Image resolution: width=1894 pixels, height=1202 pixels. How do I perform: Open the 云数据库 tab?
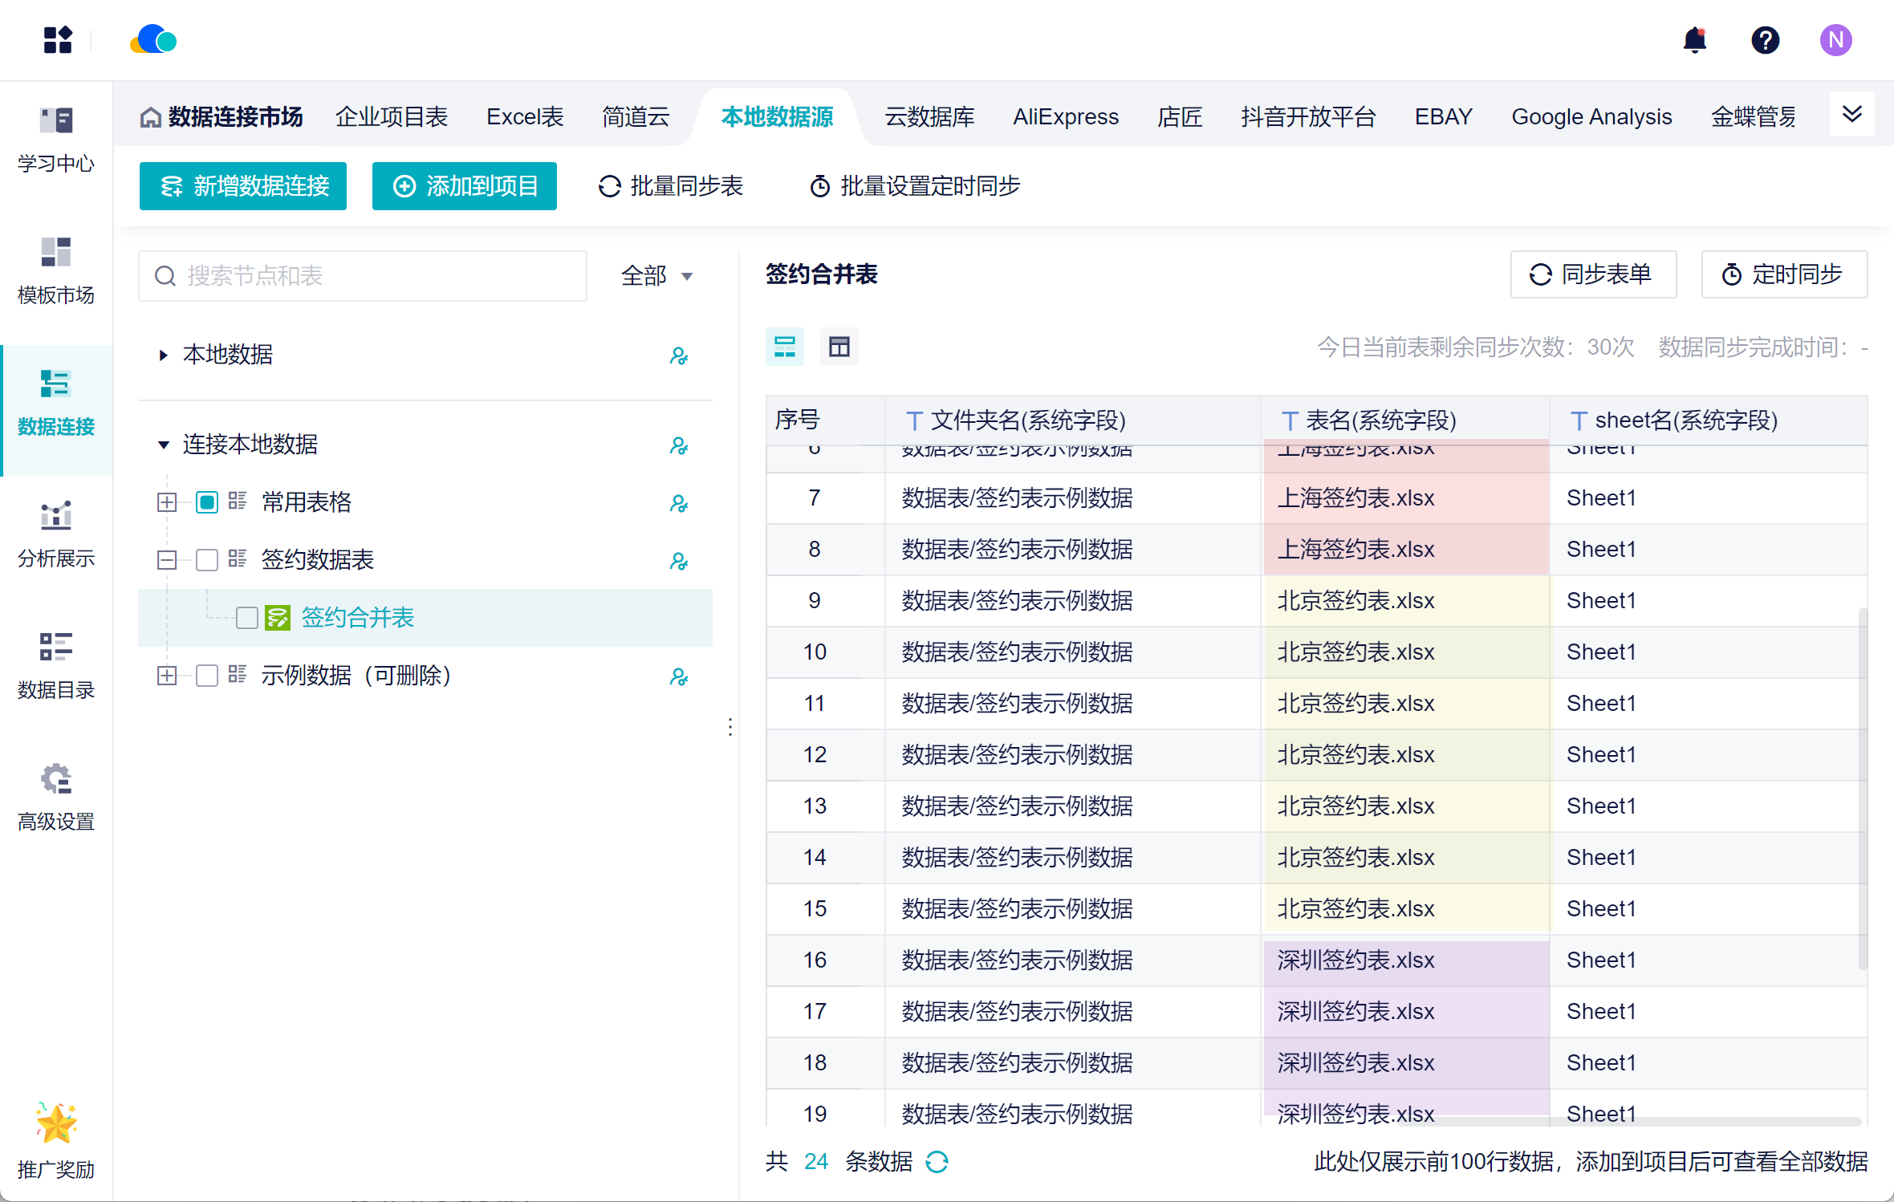pyautogui.click(x=929, y=117)
